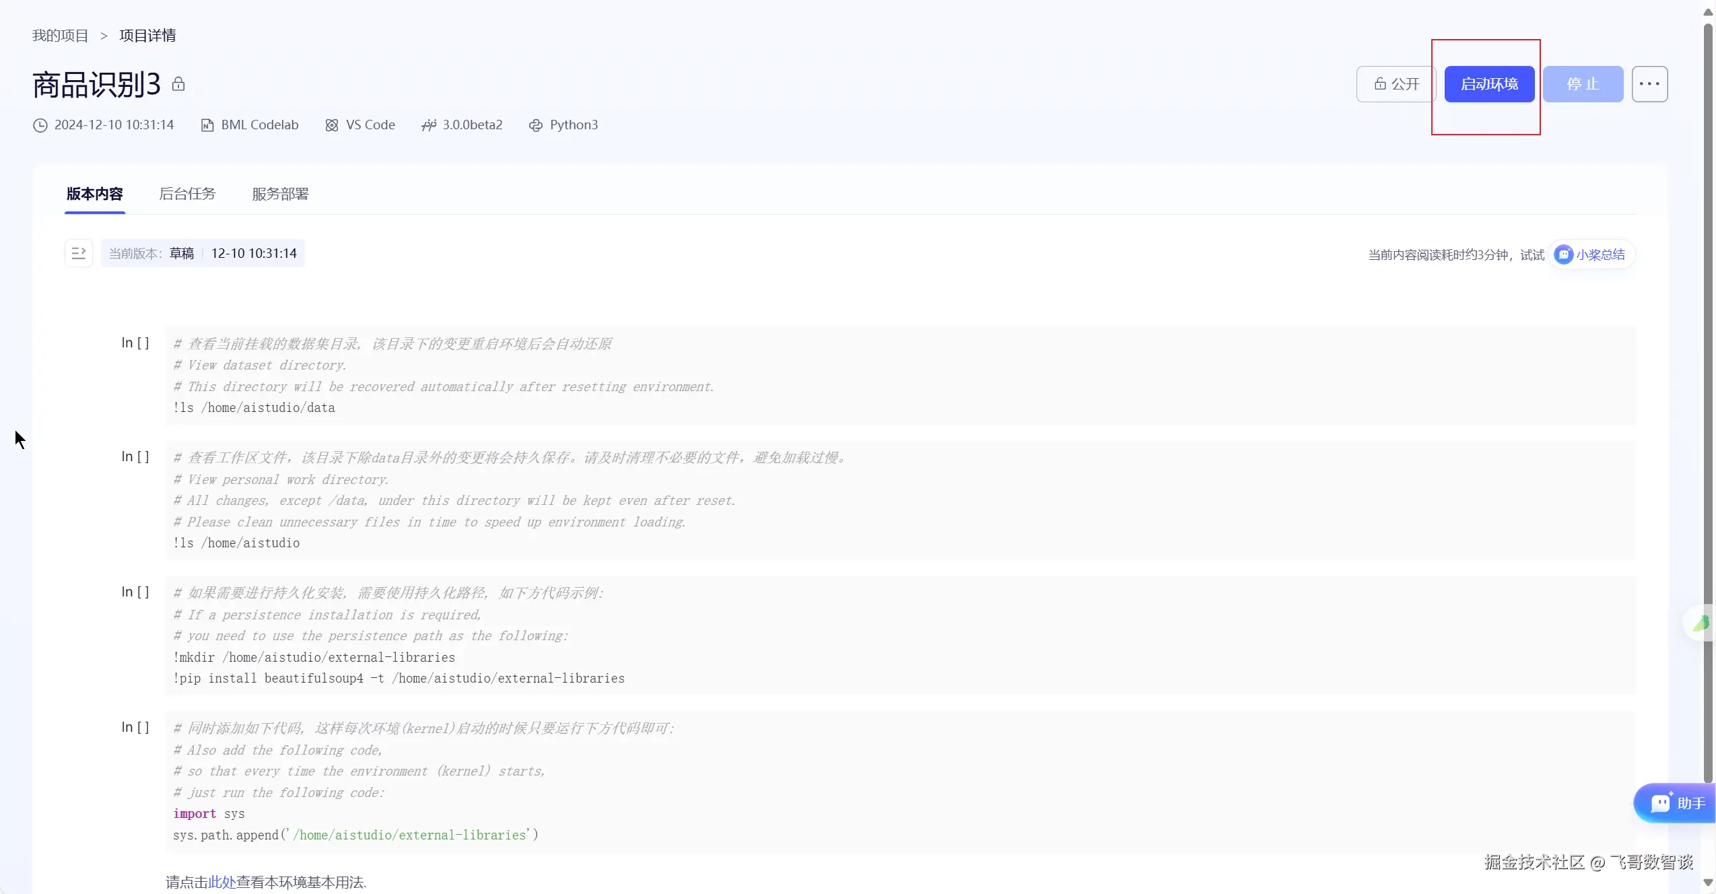Select the 版本内容 tab
Image resolution: width=1716 pixels, height=894 pixels.
pos(95,194)
